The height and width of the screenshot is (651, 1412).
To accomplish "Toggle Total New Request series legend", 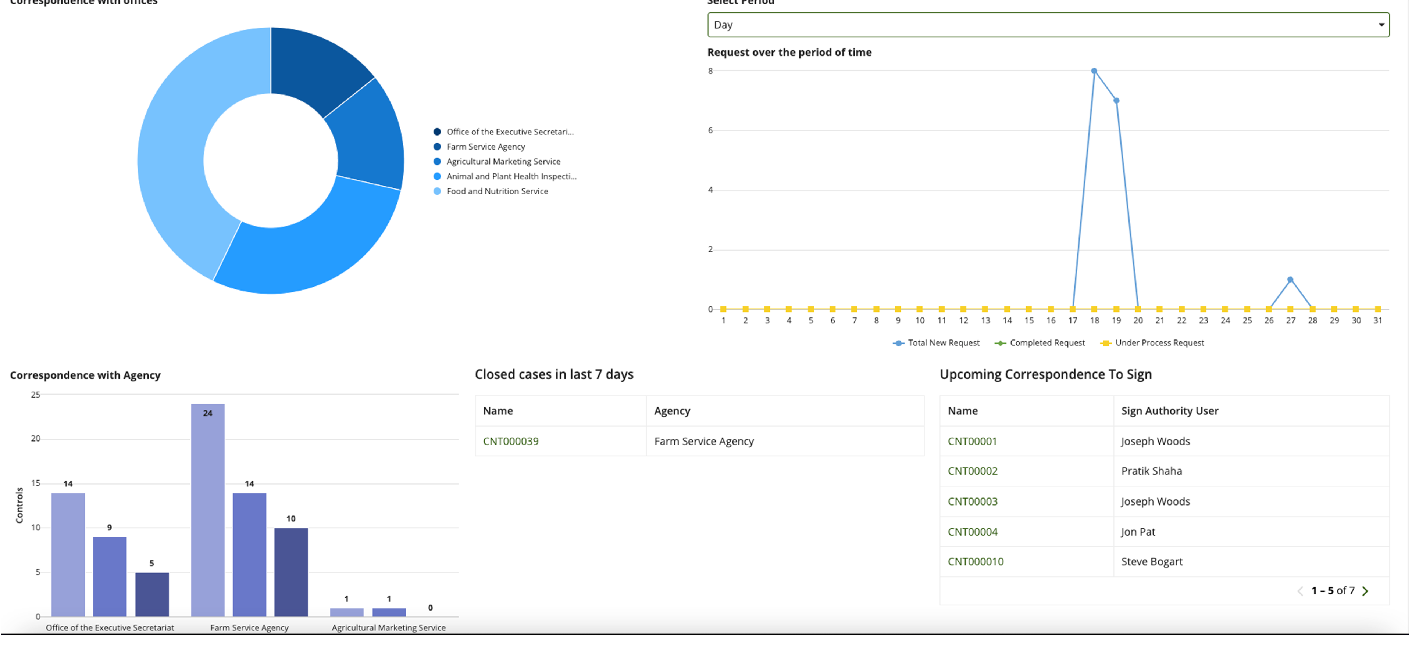I will [x=936, y=343].
